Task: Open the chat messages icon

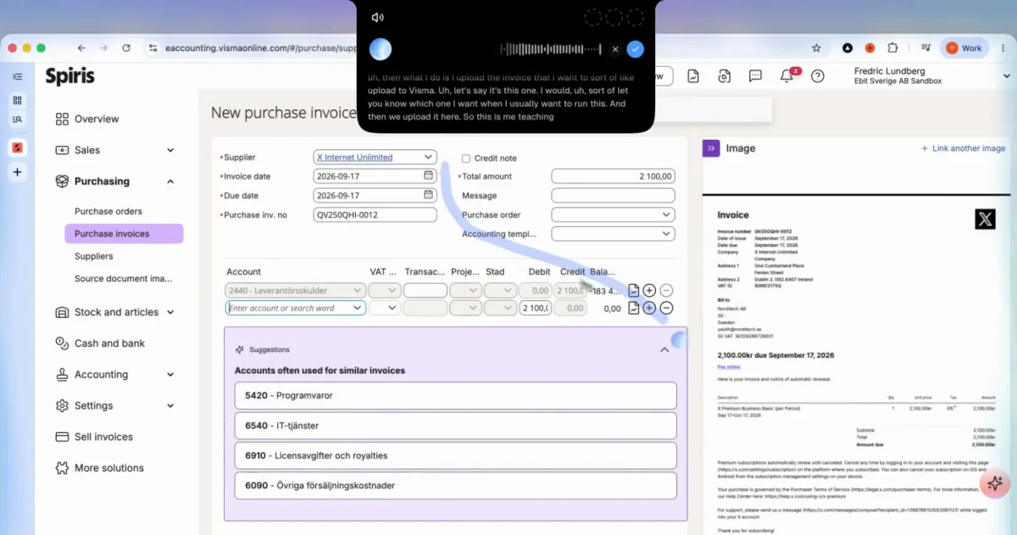Action: pyautogui.click(x=755, y=76)
